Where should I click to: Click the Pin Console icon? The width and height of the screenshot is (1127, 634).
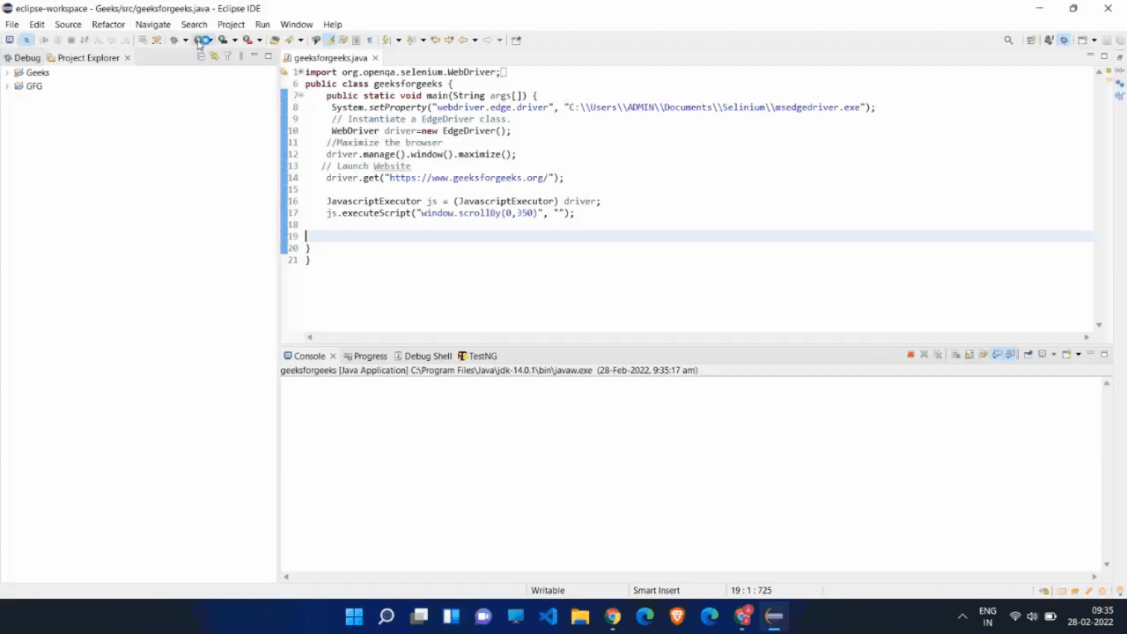1028,354
